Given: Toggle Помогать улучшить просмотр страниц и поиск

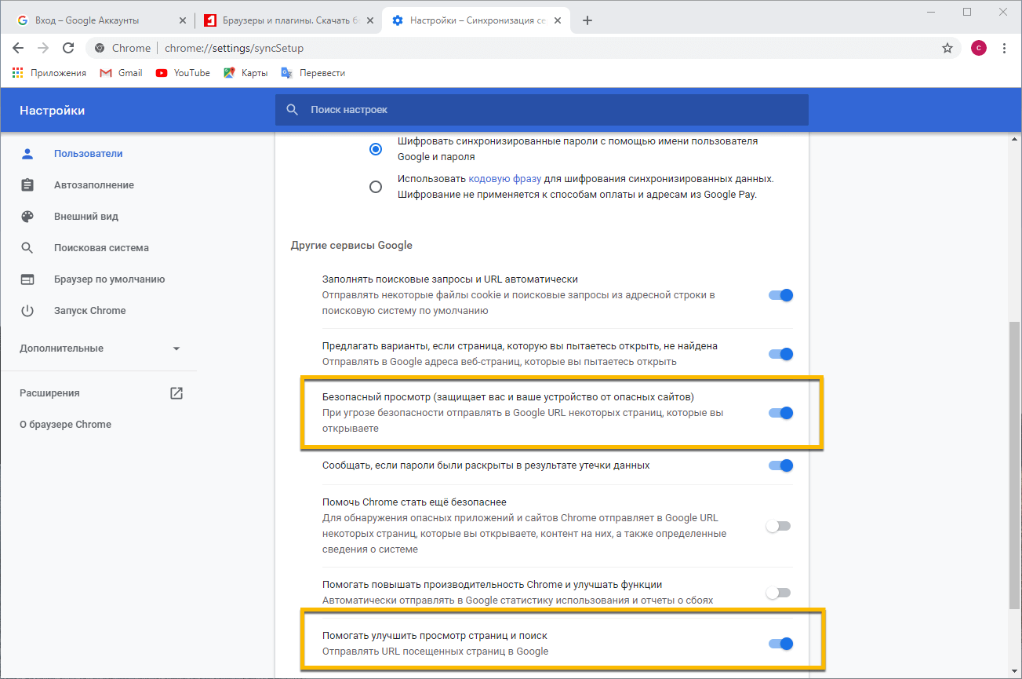Looking at the screenshot, I should pos(780,644).
